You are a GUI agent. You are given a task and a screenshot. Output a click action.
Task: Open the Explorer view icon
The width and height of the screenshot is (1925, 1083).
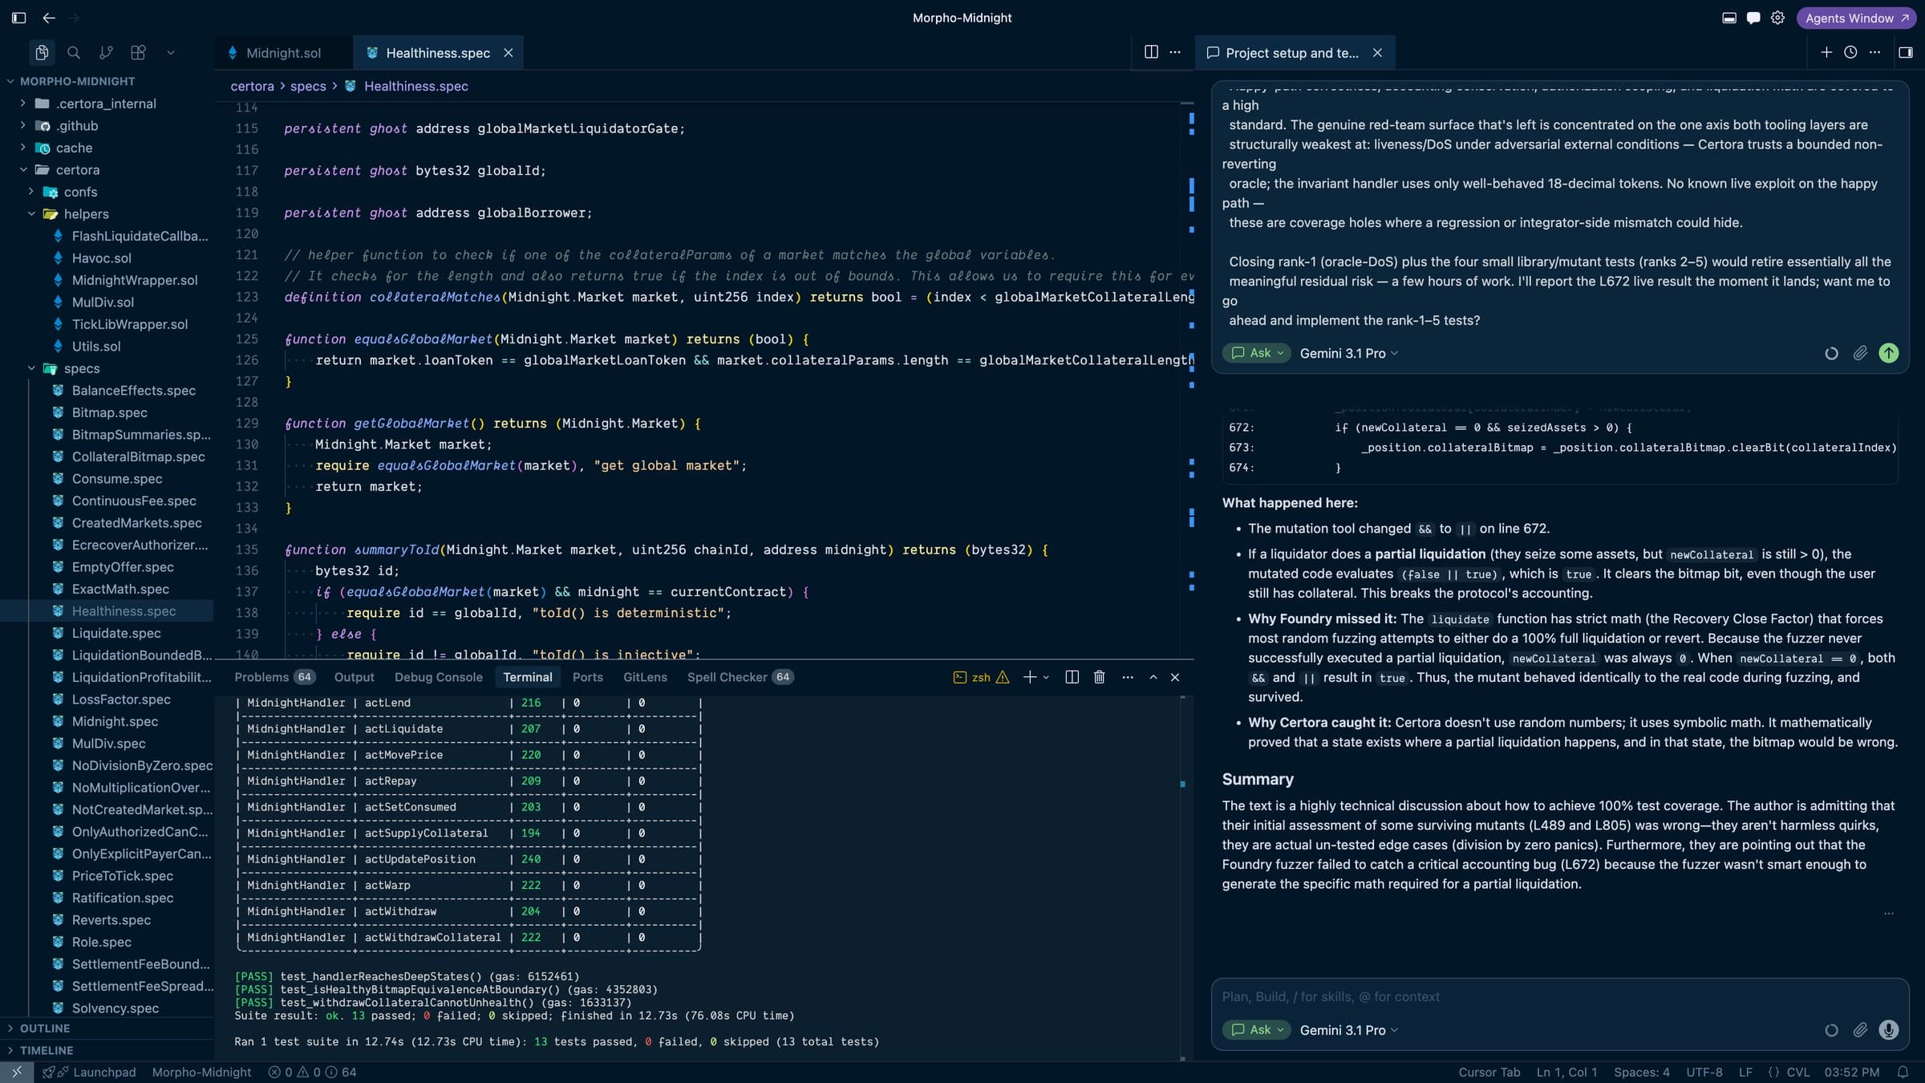[42, 53]
